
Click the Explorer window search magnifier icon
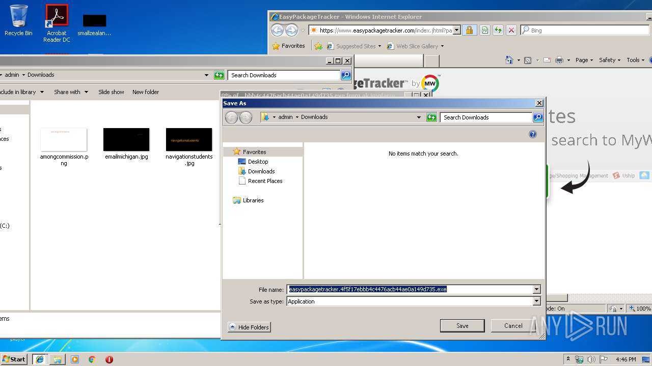click(x=346, y=75)
